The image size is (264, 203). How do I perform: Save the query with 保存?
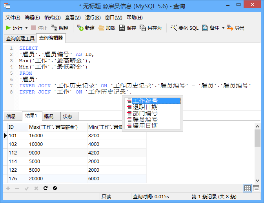(127, 28)
